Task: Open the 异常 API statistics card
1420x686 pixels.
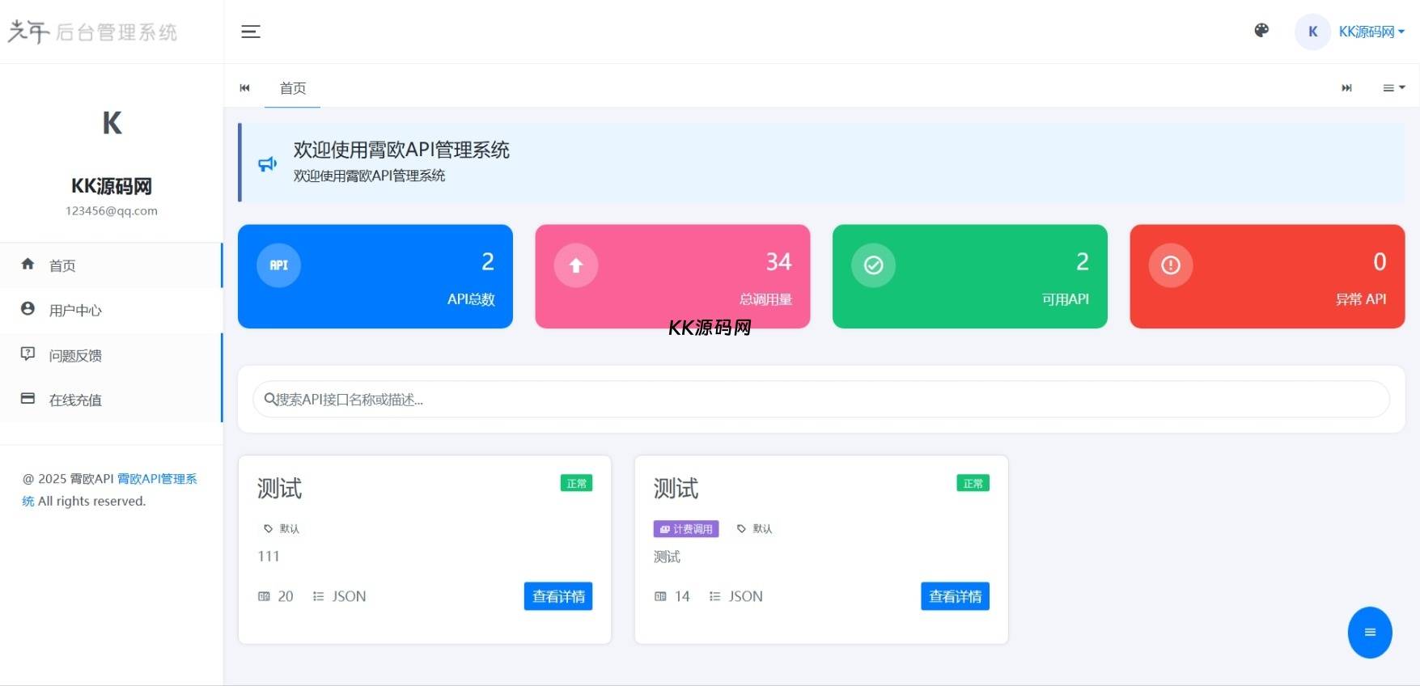Action: (1268, 277)
